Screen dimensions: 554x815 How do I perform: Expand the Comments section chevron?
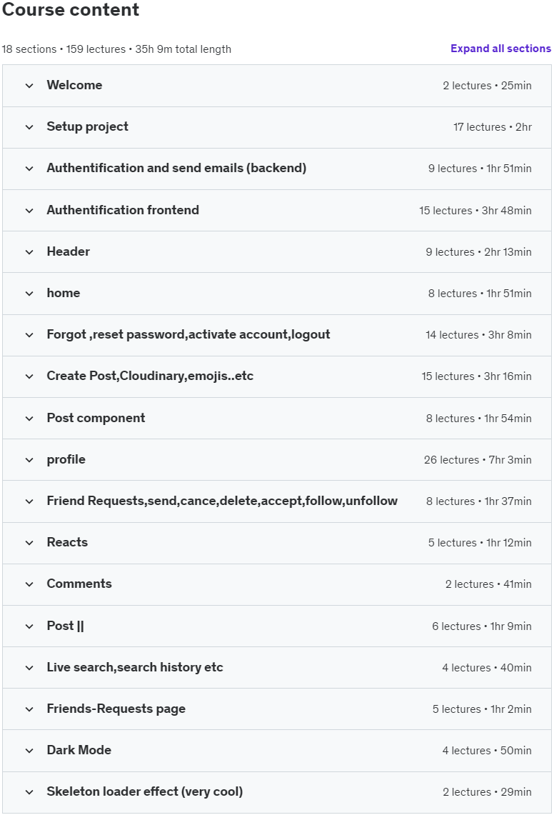pyautogui.click(x=29, y=584)
